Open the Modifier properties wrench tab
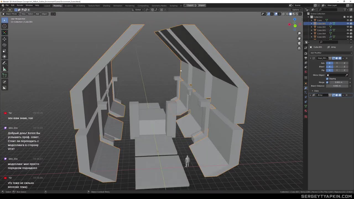Screen dimensions: 354x199 306,88
